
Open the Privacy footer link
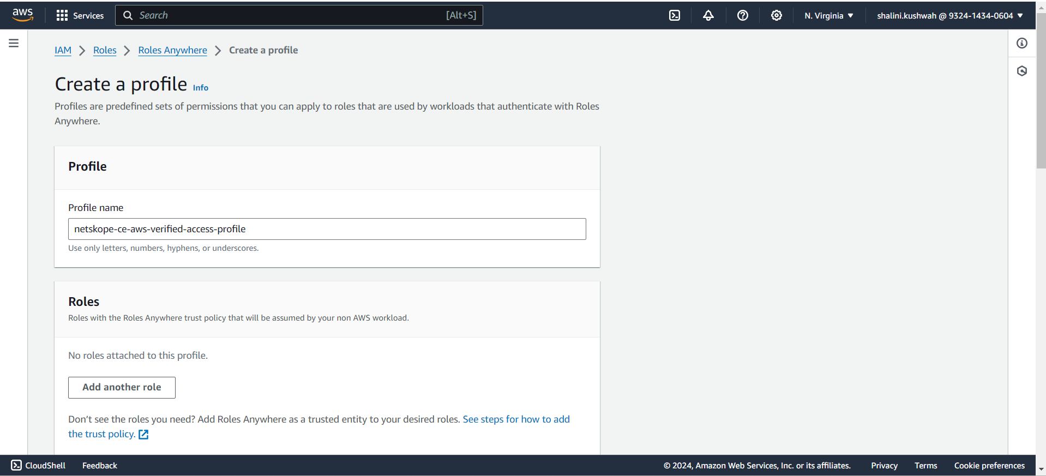pos(884,466)
